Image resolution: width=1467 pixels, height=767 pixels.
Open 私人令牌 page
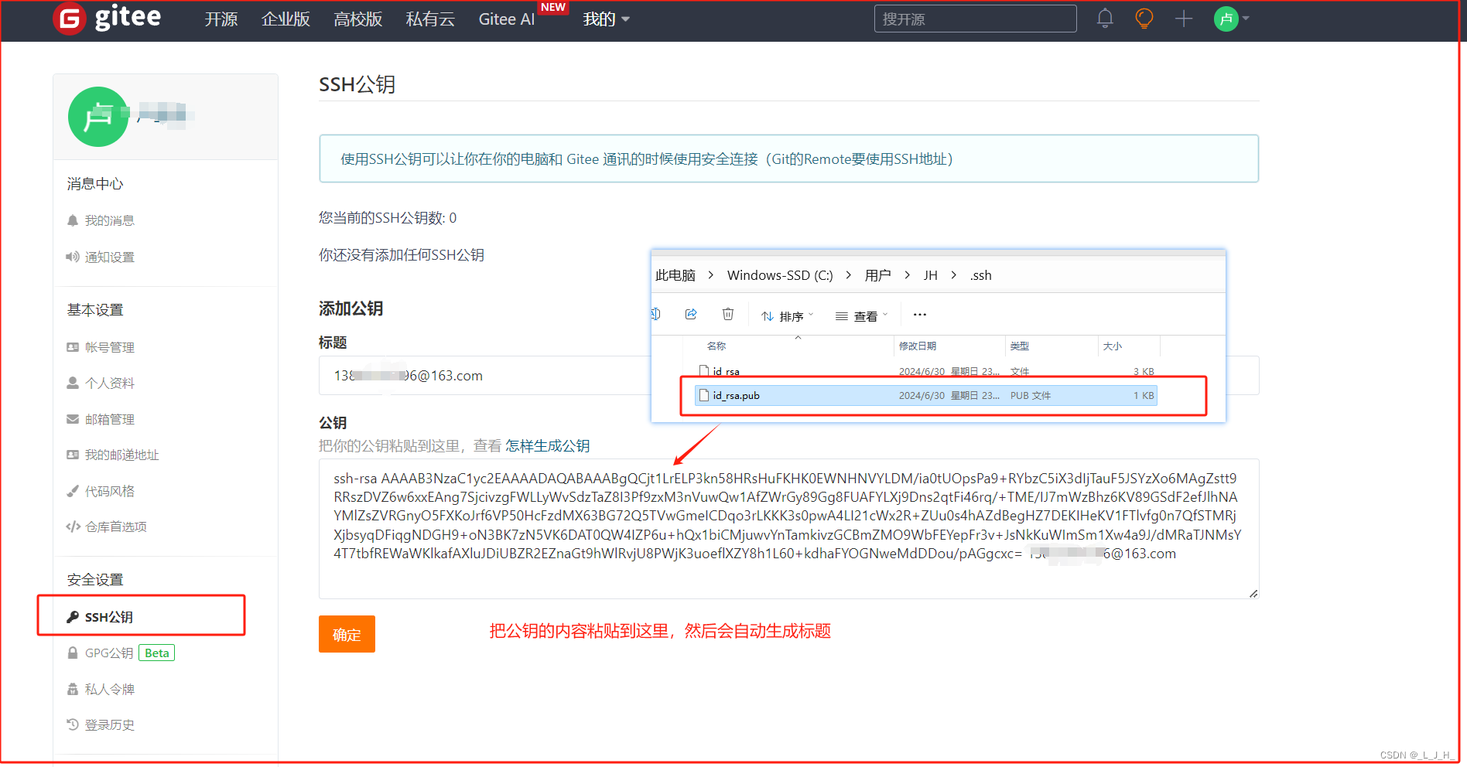click(x=109, y=689)
